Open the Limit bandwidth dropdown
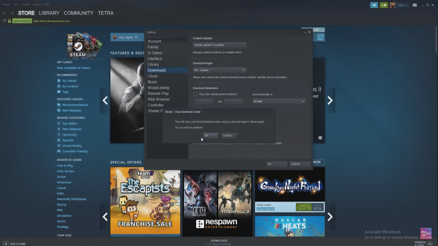This screenshot has height=246, width=438. tap(303, 101)
